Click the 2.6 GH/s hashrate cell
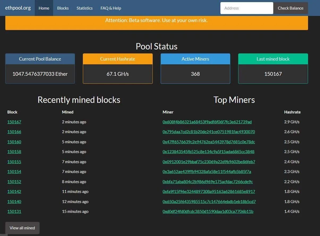320x236 pixels. pos(292,132)
